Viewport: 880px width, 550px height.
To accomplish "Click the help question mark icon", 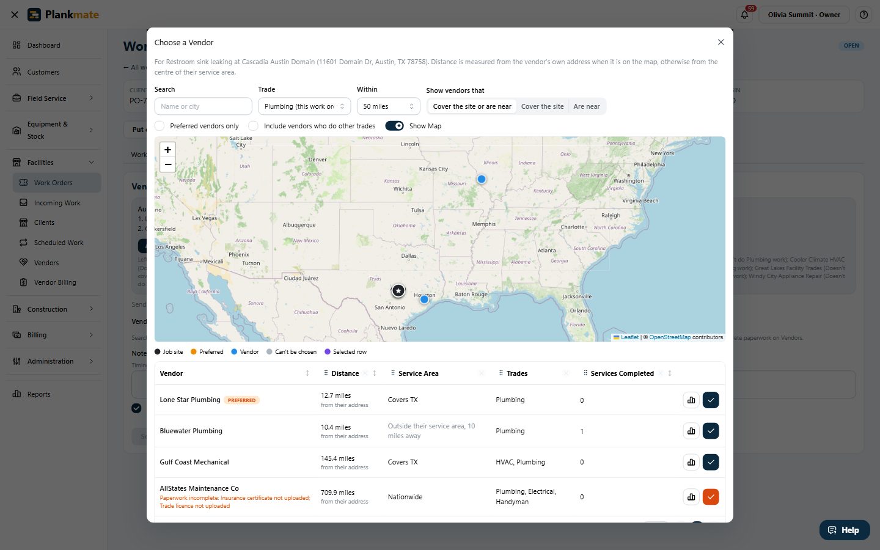I will 864,15.
